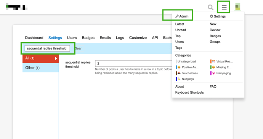Switch to the Badges admin tab

coord(88,38)
